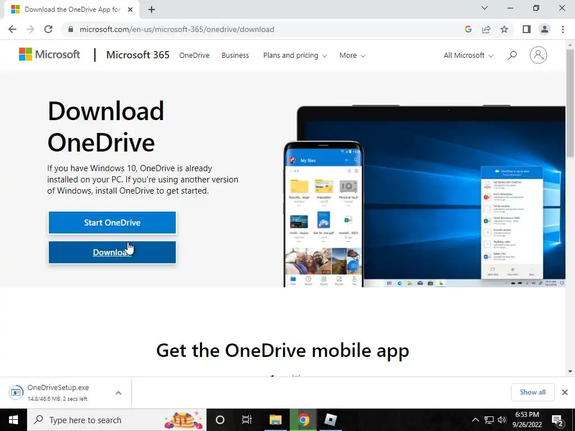Open Task View on the taskbar
Screen dimensions: 575x431
click(247, 420)
